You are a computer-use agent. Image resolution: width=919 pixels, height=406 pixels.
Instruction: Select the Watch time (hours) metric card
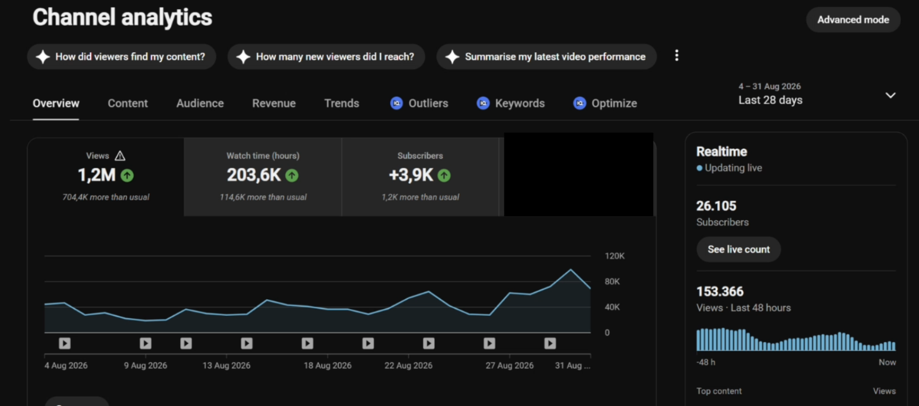click(263, 177)
